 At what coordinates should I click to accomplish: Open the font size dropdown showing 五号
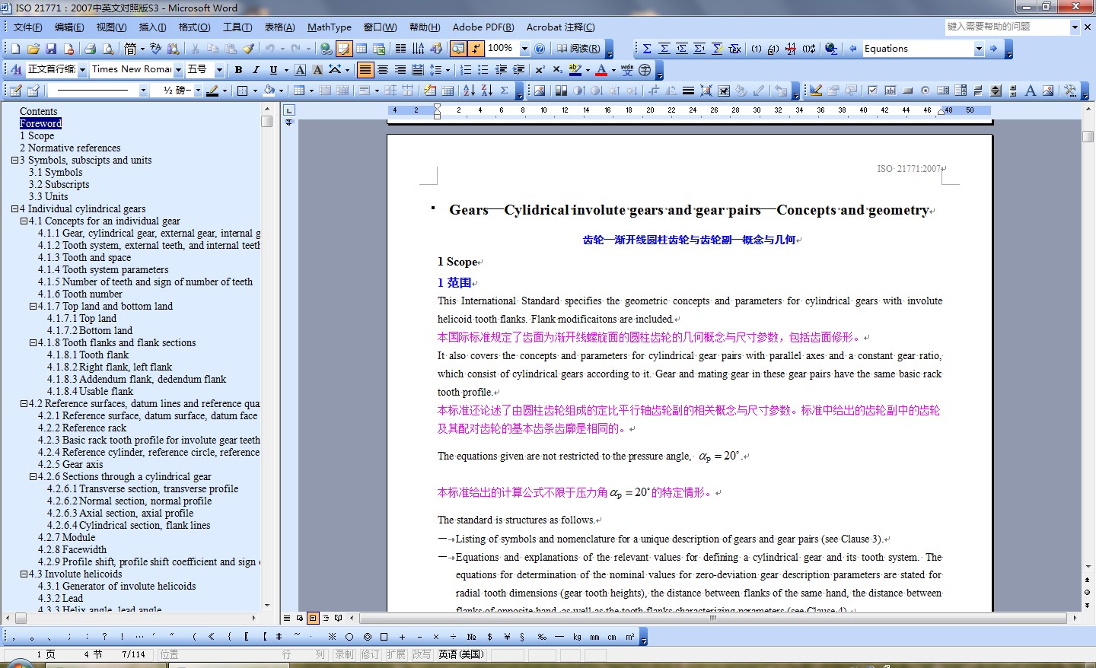(x=219, y=70)
